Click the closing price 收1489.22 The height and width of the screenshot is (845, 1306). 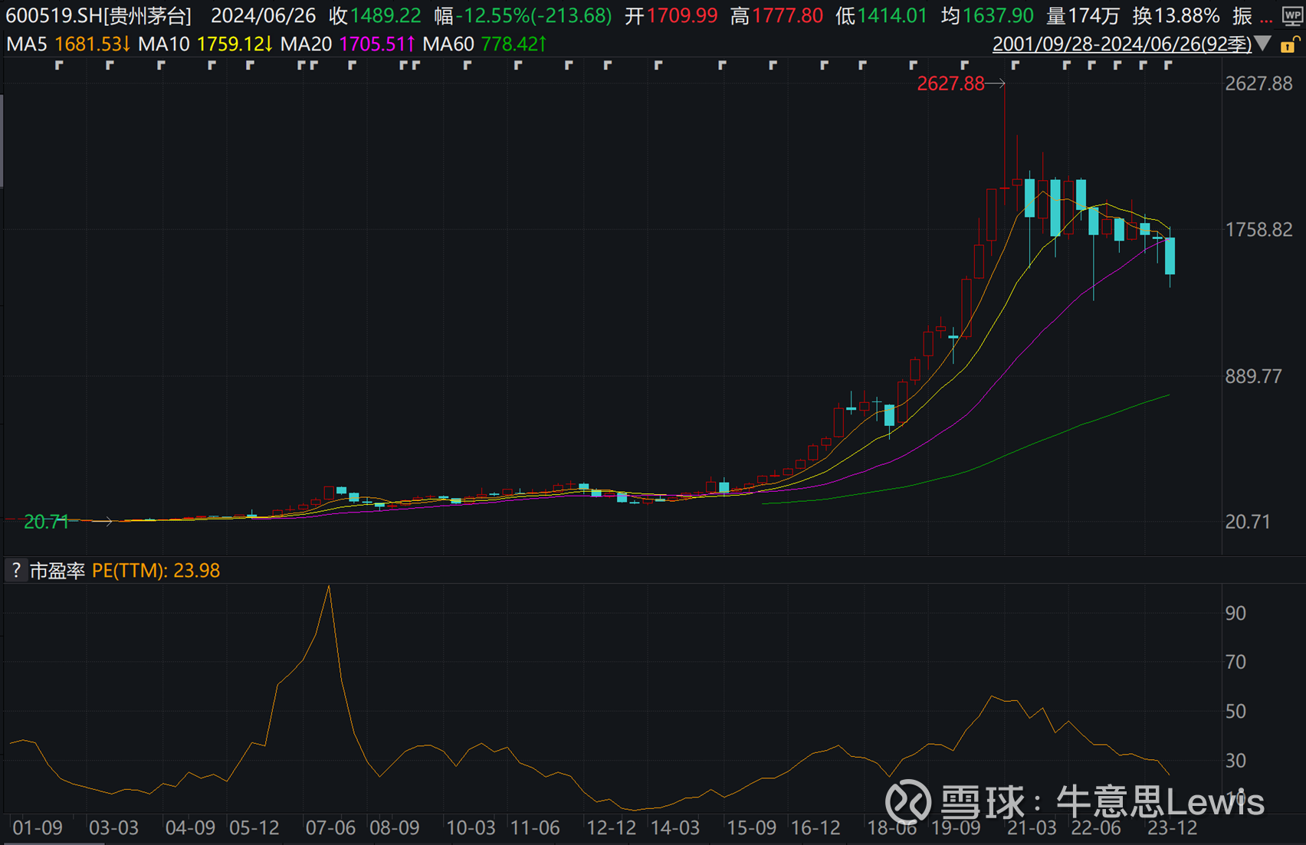coord(376,16)
